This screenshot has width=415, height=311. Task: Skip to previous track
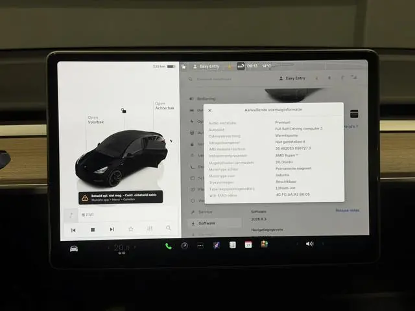coord(73,231)
